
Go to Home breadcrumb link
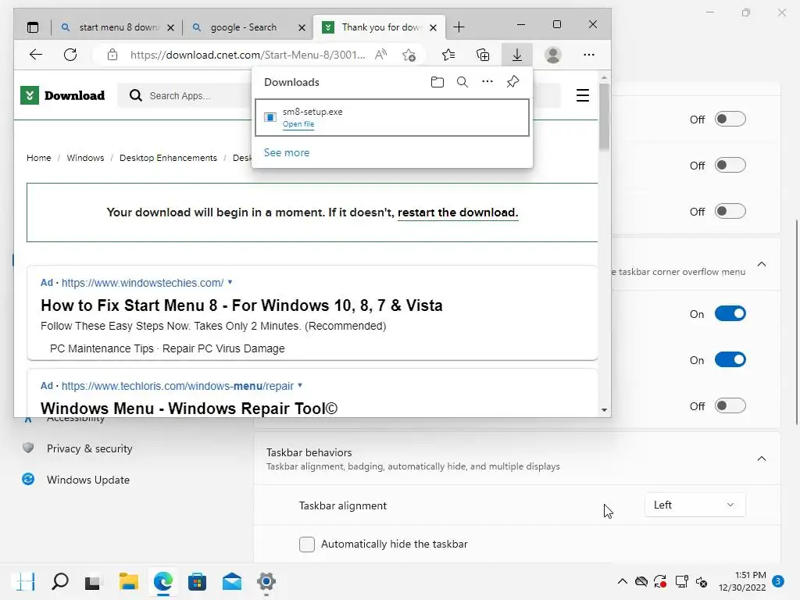[x=39, y=158]
